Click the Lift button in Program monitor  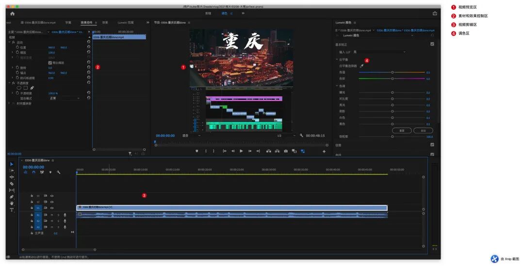click(268, 151)
